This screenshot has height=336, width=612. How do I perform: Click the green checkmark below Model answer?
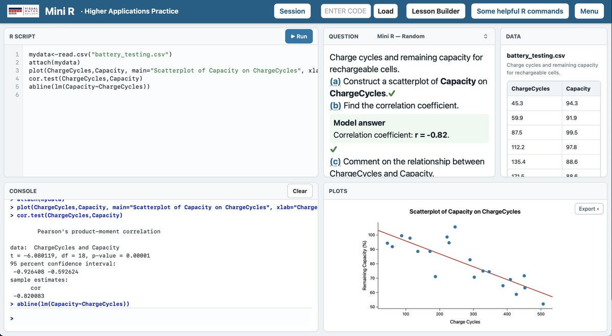[x=334, y=150]
